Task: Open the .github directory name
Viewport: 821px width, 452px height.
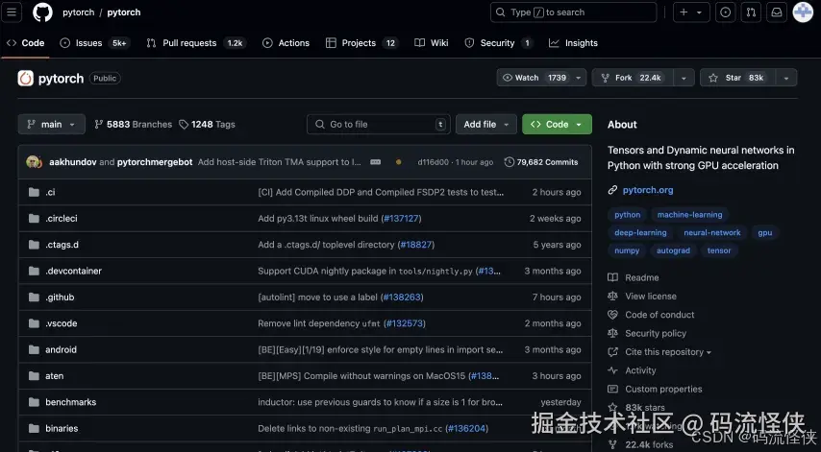Action: (60, 297)
